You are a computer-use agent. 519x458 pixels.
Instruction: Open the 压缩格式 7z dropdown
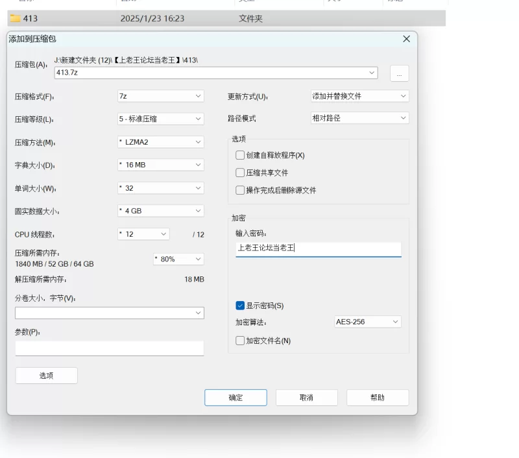(161, 96)
